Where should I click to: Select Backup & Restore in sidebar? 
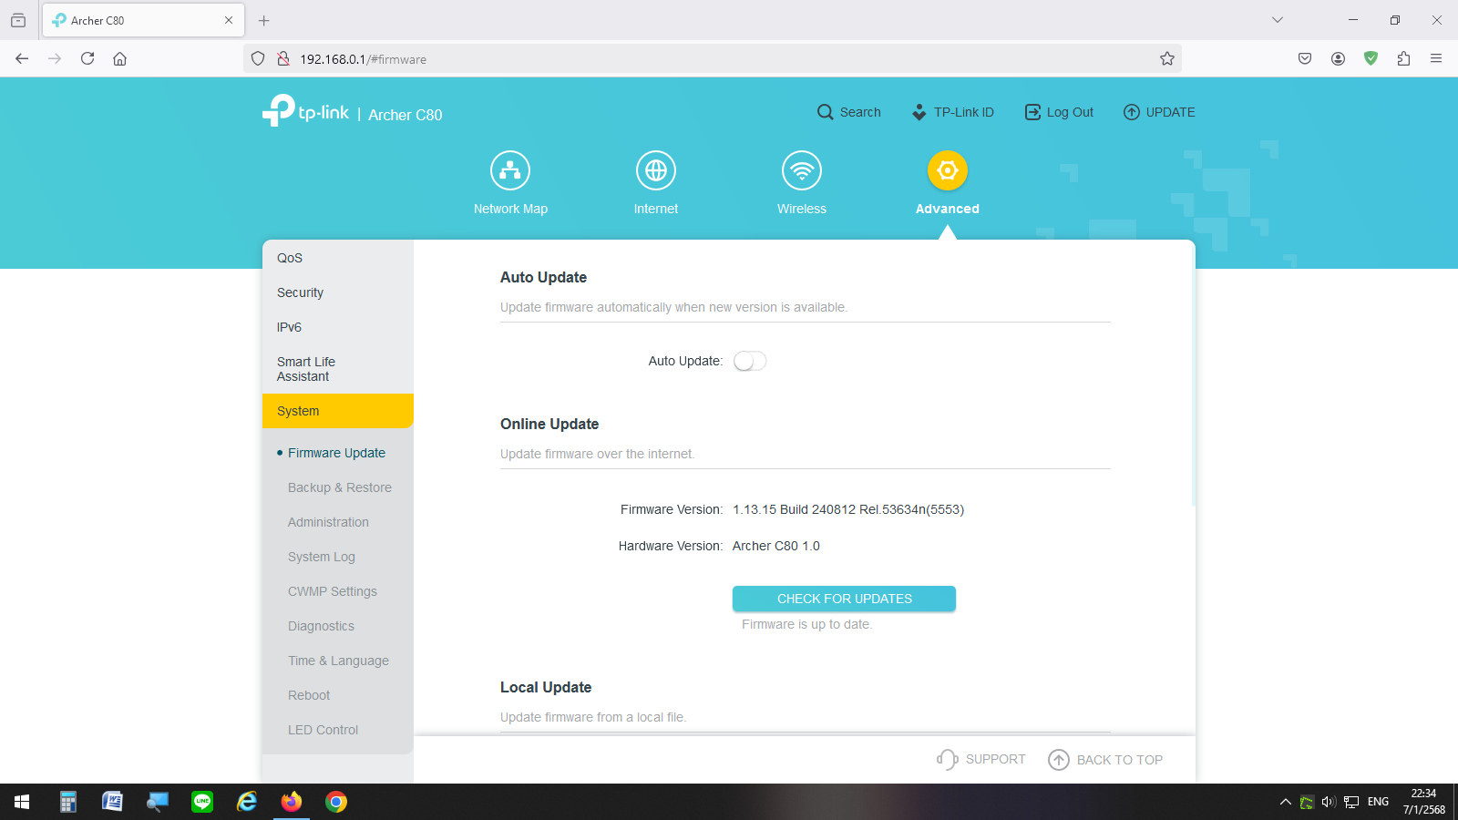coord(339,487)
